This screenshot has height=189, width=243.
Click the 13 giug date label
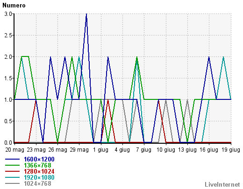point(187,150)
